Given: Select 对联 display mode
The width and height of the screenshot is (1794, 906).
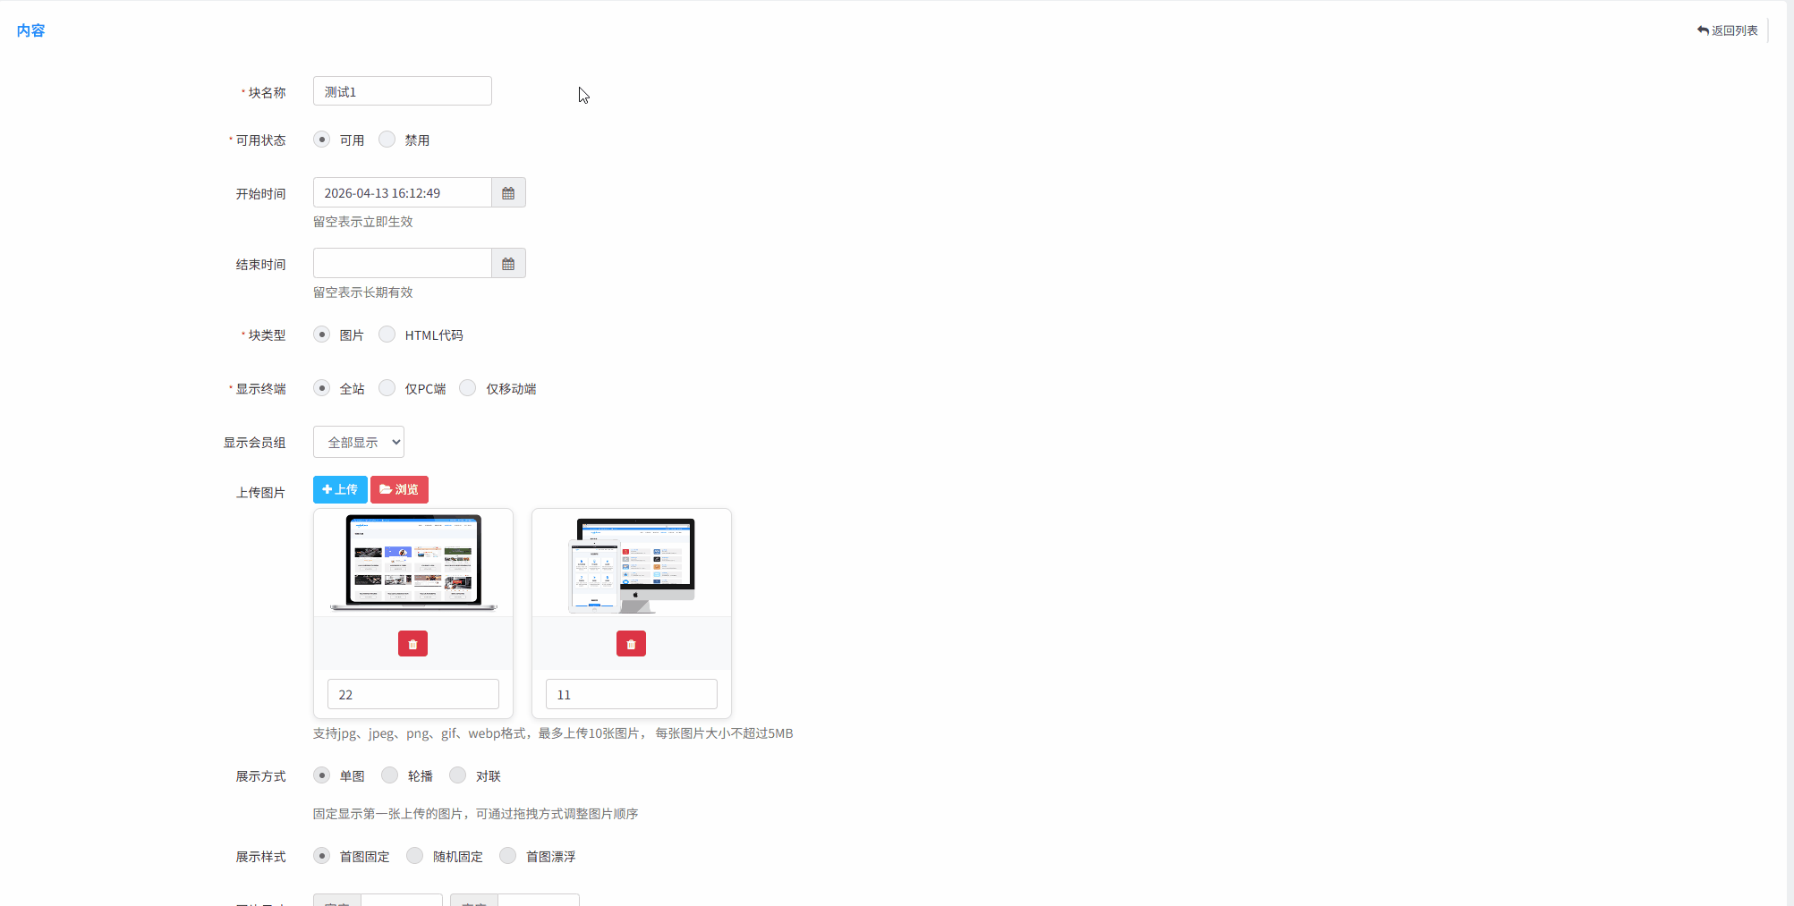Looking at the screenshot, I should (x=458, y=775).
